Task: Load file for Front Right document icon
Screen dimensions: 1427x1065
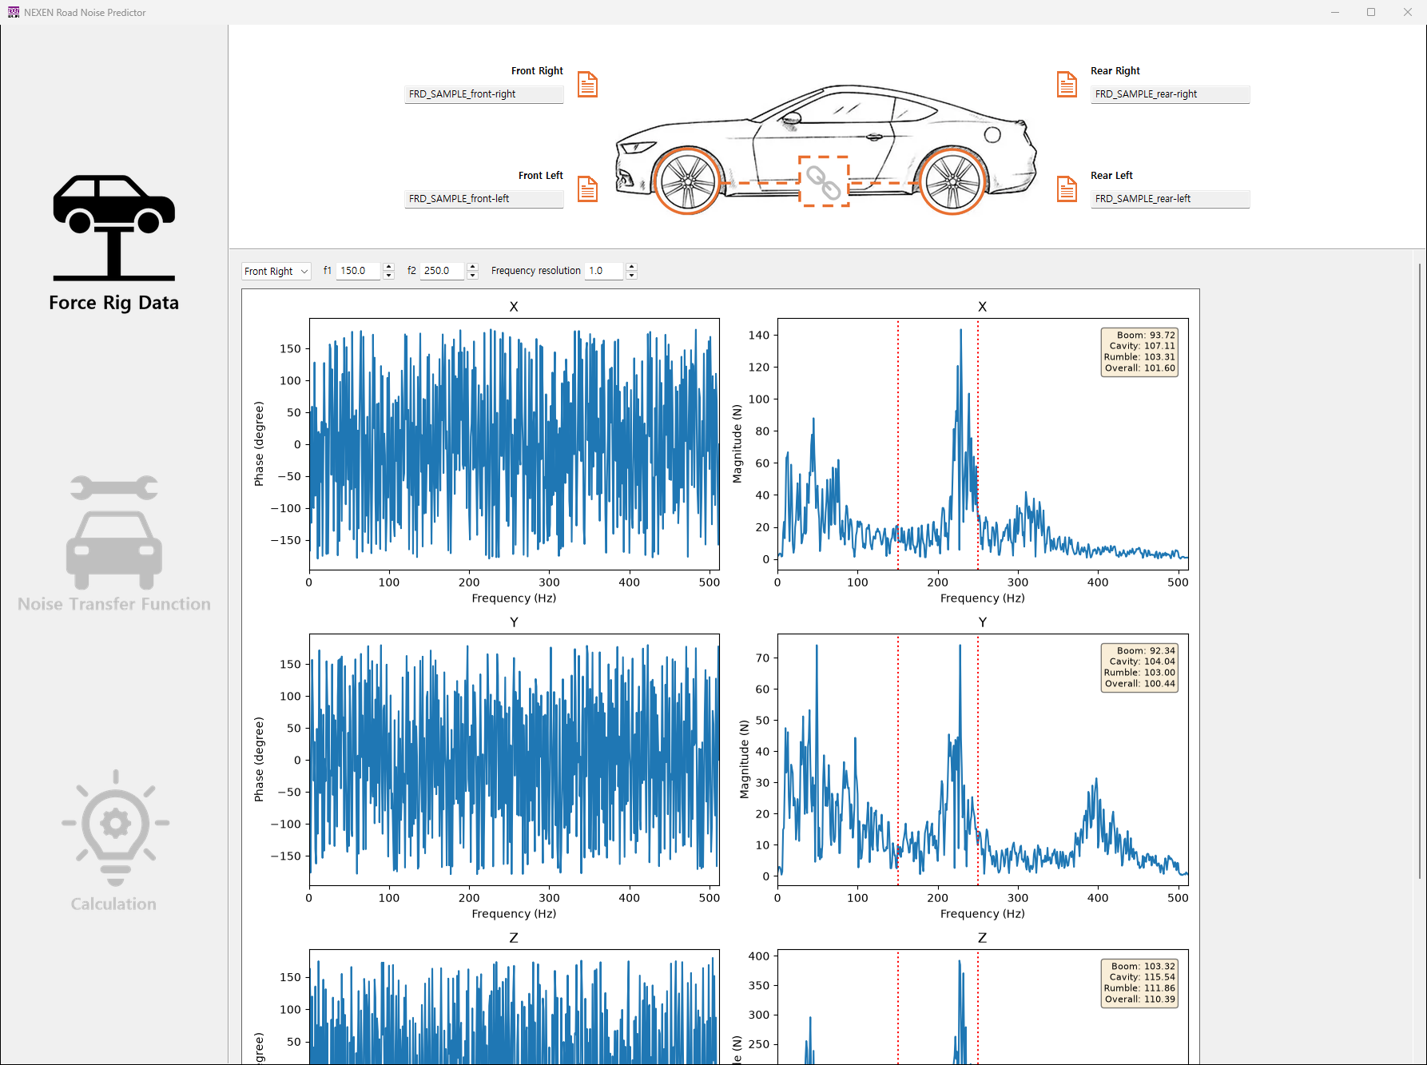Action: (588, 84)
